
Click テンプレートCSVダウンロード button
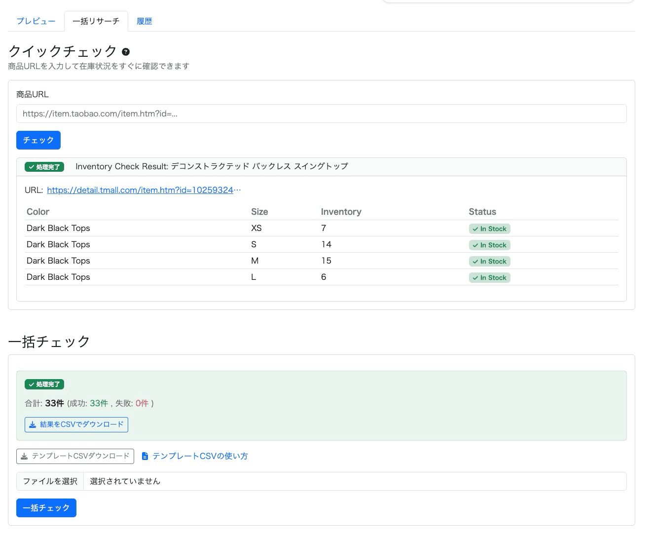tap(75, 456)
